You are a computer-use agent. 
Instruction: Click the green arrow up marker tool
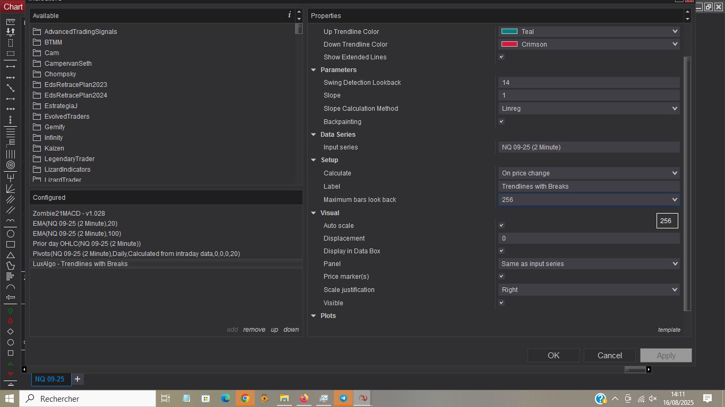[10, 311]
